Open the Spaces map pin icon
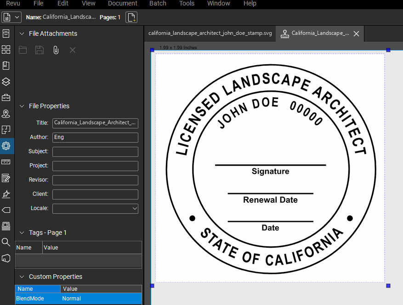 pyautogui.click(x=6, y=114)
